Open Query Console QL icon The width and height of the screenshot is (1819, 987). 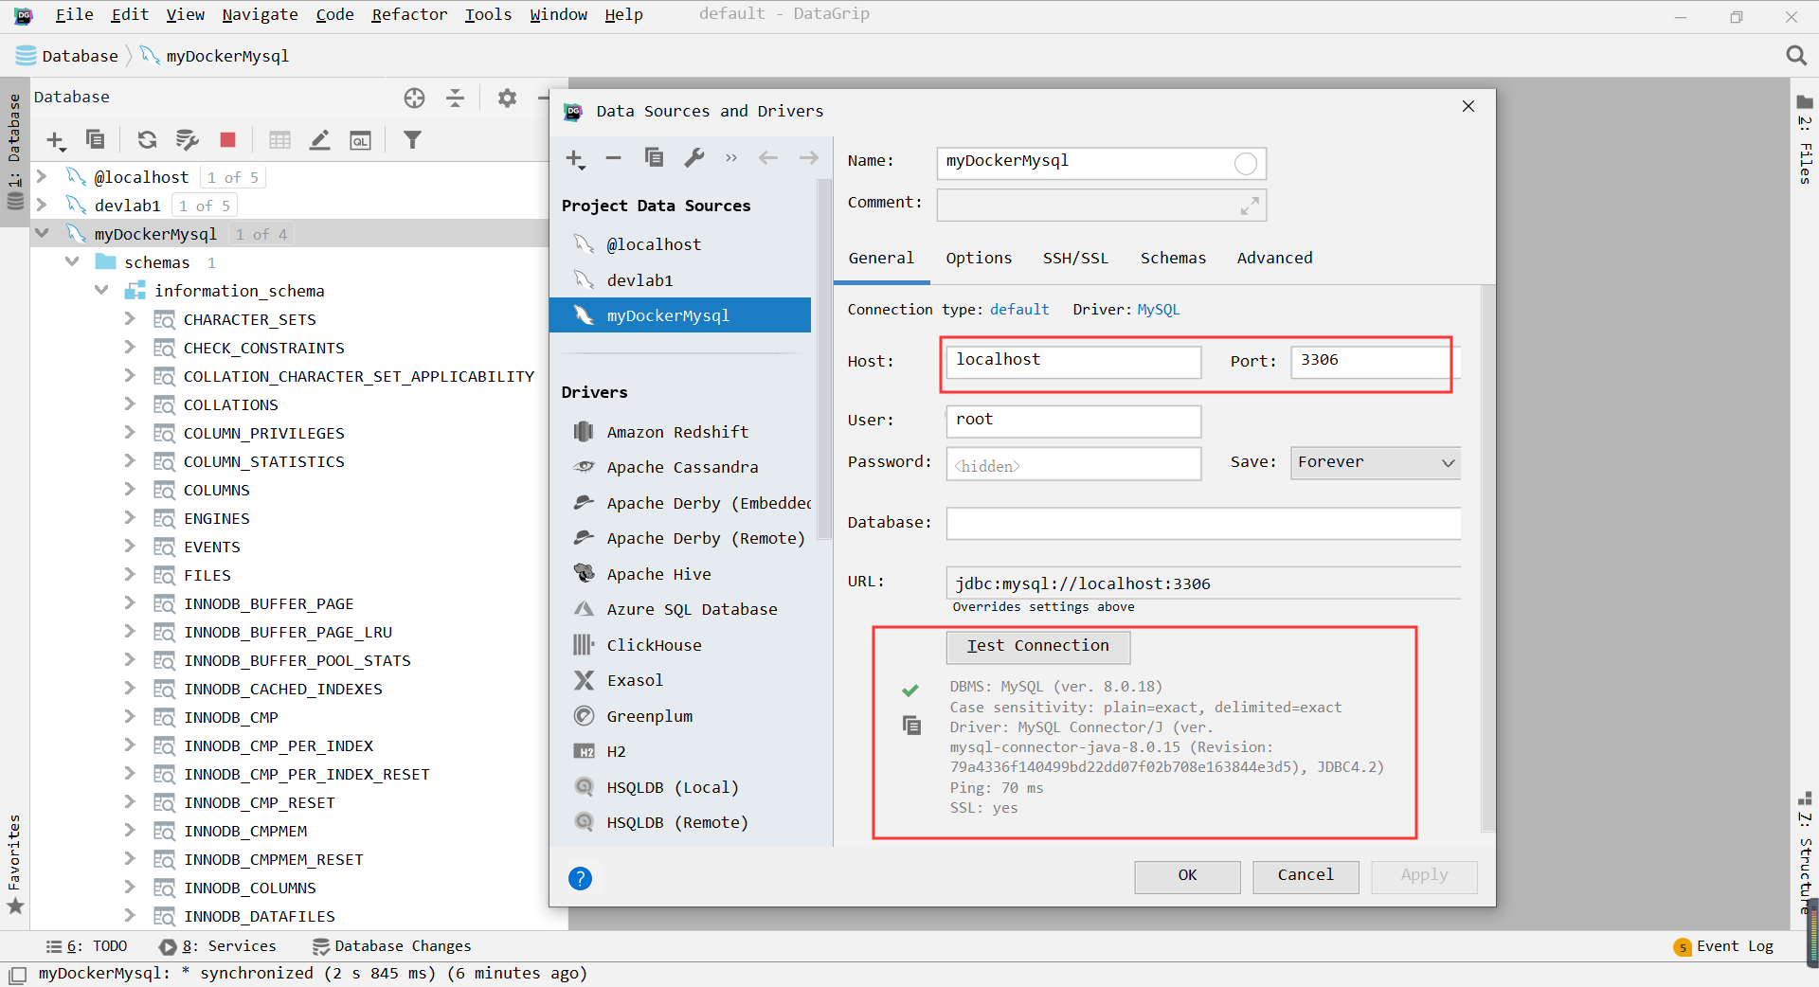point(360,141)
